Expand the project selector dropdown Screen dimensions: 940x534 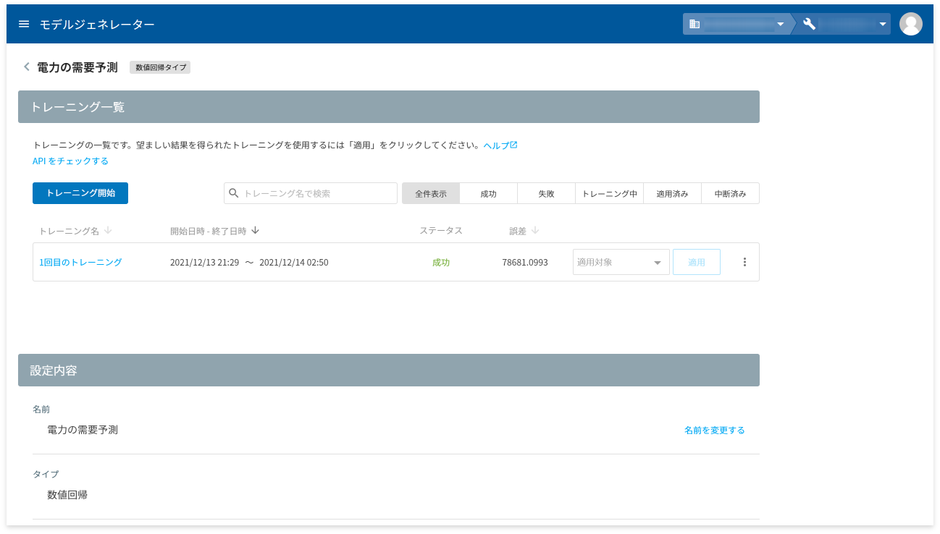pyautogui.click(x=883, y=24)
